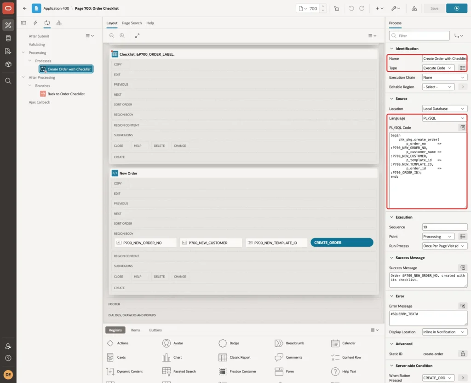
Task: Open Type quick-pick list icon
Action: click(x=463, y=68)
